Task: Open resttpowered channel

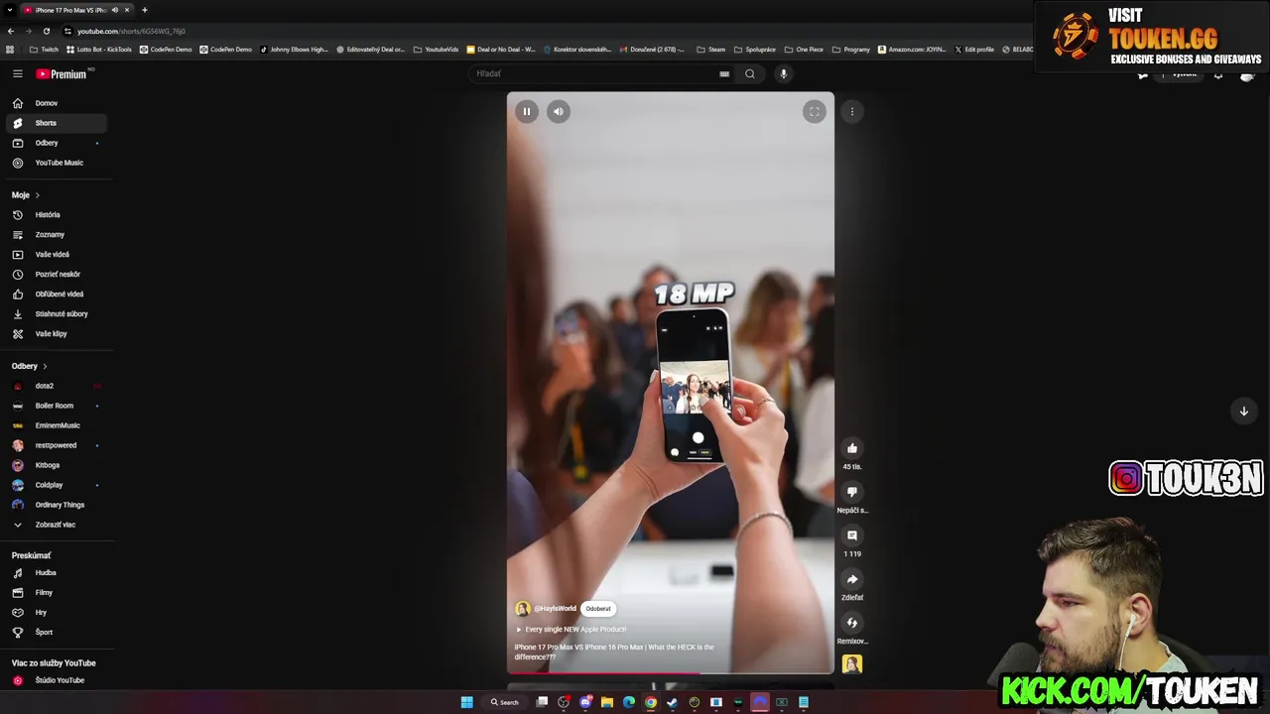Action: [x=56, y=445]
